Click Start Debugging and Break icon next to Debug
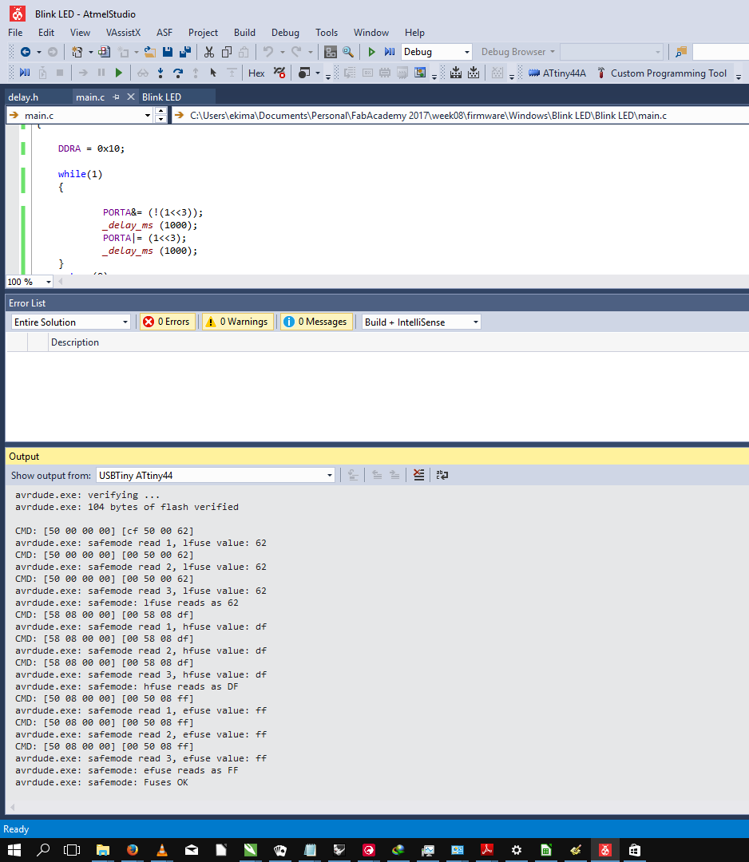 coord(390,52)
